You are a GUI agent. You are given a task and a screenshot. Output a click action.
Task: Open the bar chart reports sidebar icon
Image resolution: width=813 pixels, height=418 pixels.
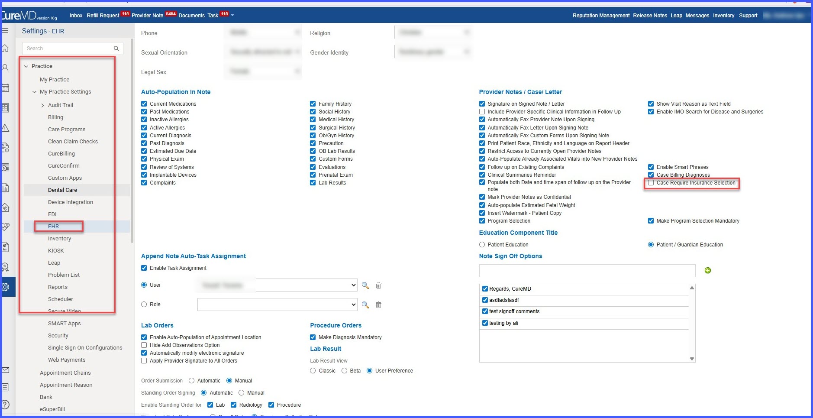click(5, 188)
